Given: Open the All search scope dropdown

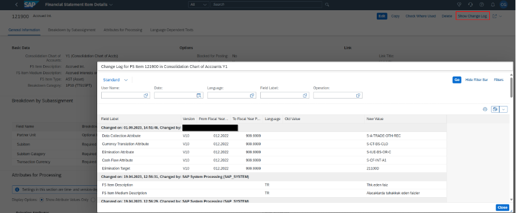Looking at the screenshot, I should click(199, 5).
